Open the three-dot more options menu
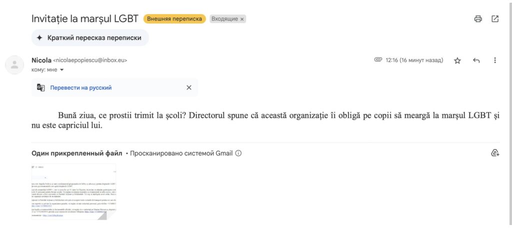 point(495,60)
